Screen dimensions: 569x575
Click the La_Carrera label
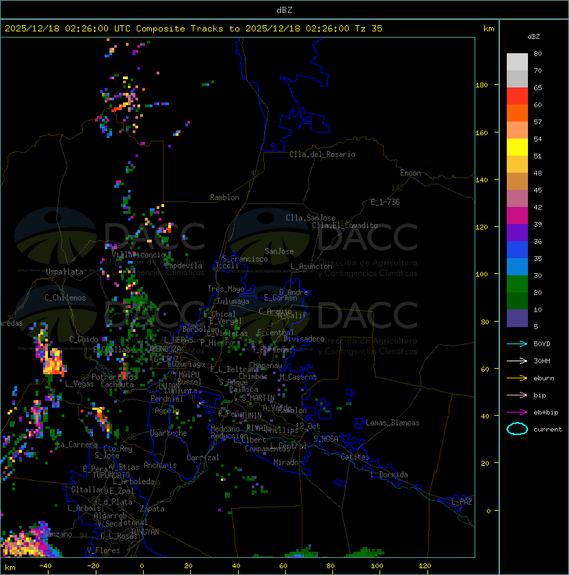point(77,445)
